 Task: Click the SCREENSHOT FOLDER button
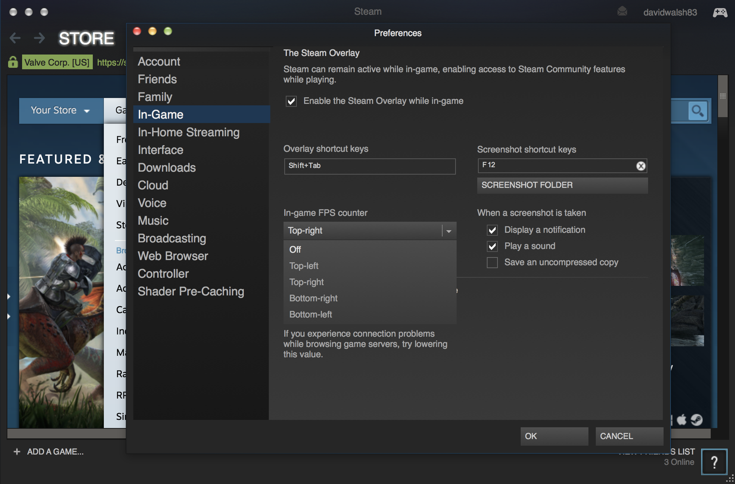(562, 185)
